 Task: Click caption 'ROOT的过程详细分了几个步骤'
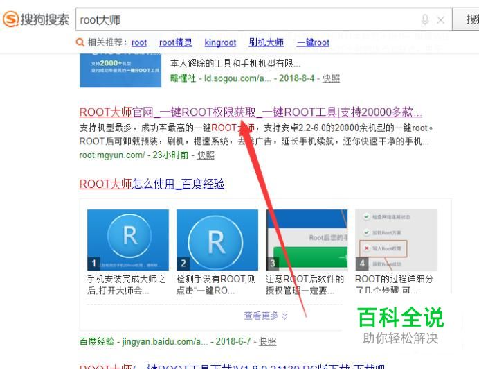[394, 284]
